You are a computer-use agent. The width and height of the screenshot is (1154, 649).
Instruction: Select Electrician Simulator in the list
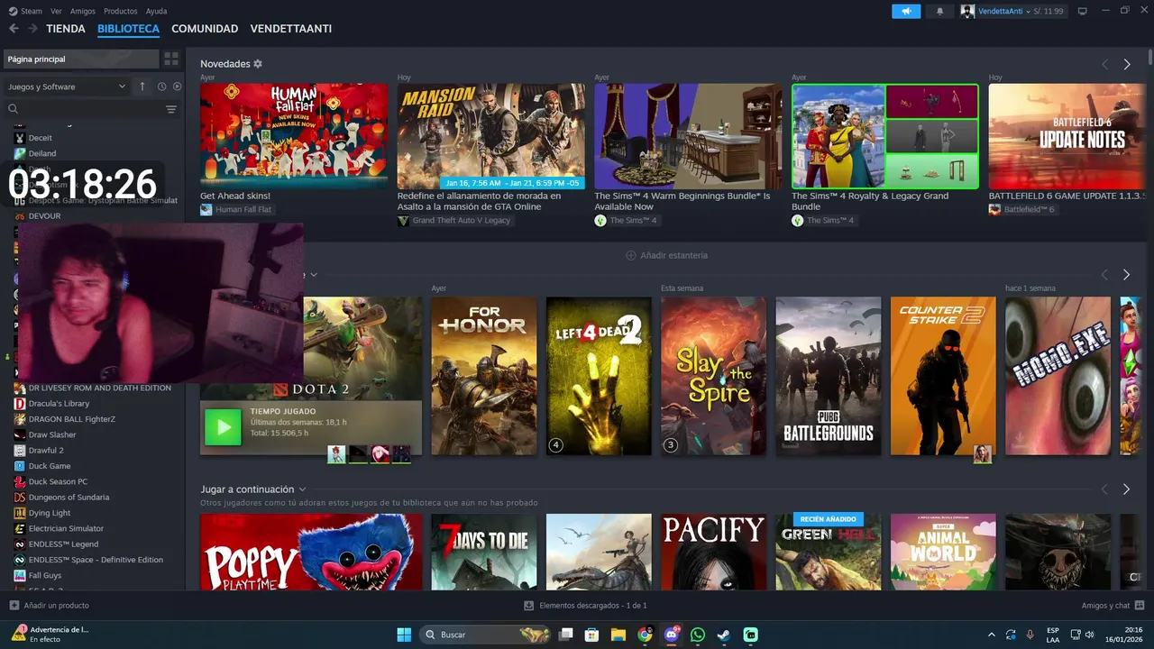point(66,528)
